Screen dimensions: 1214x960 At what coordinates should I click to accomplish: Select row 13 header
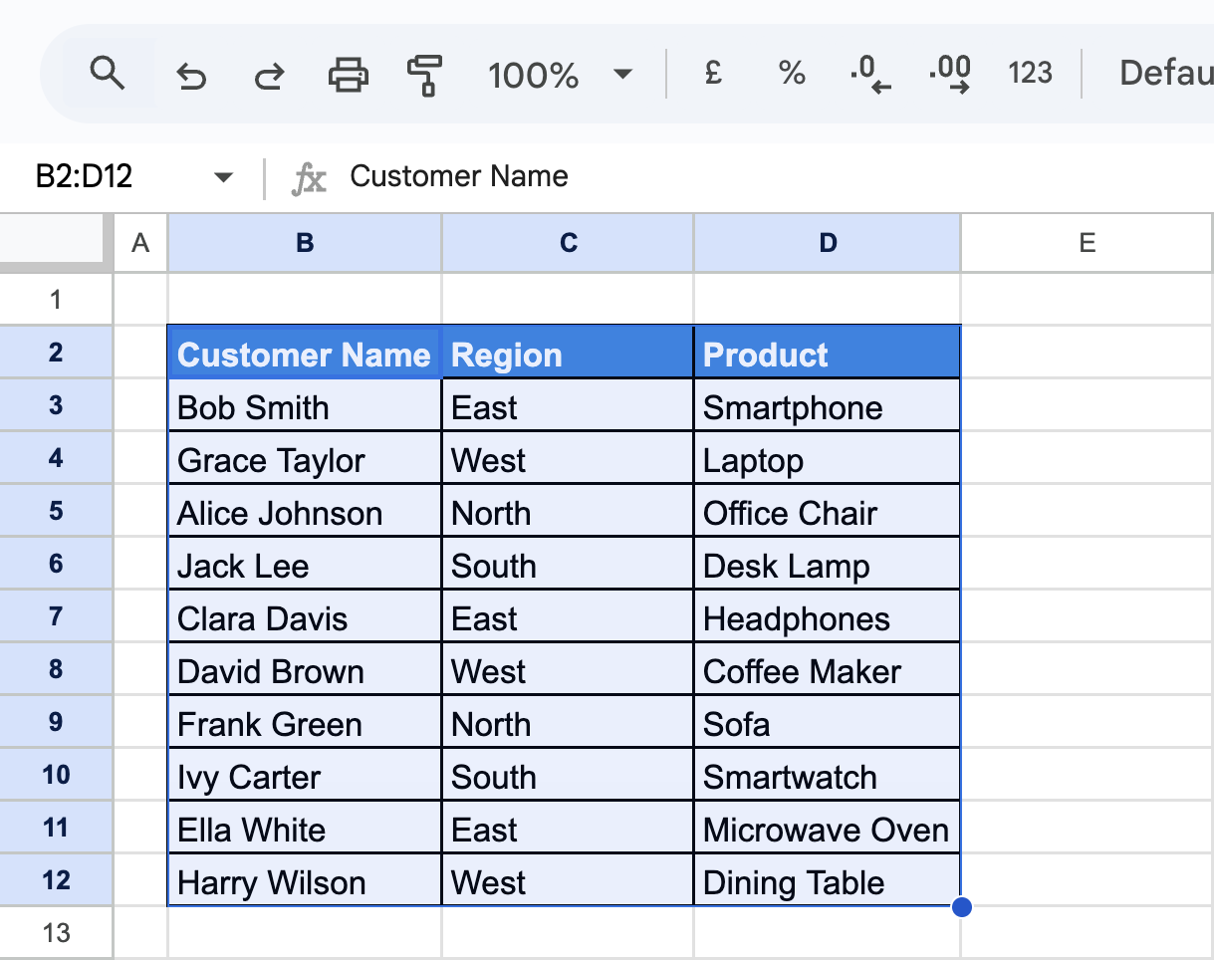[x=57, y=933]
